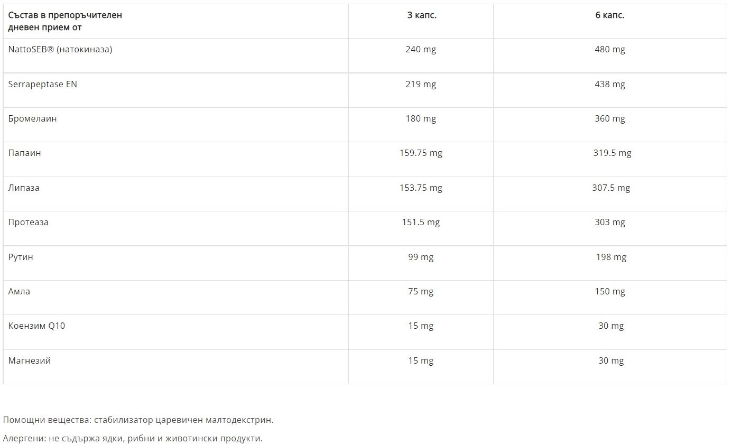The image size is (732, 444).
Task: Select the Коензим Q10 row label
Action: point(37,326)
